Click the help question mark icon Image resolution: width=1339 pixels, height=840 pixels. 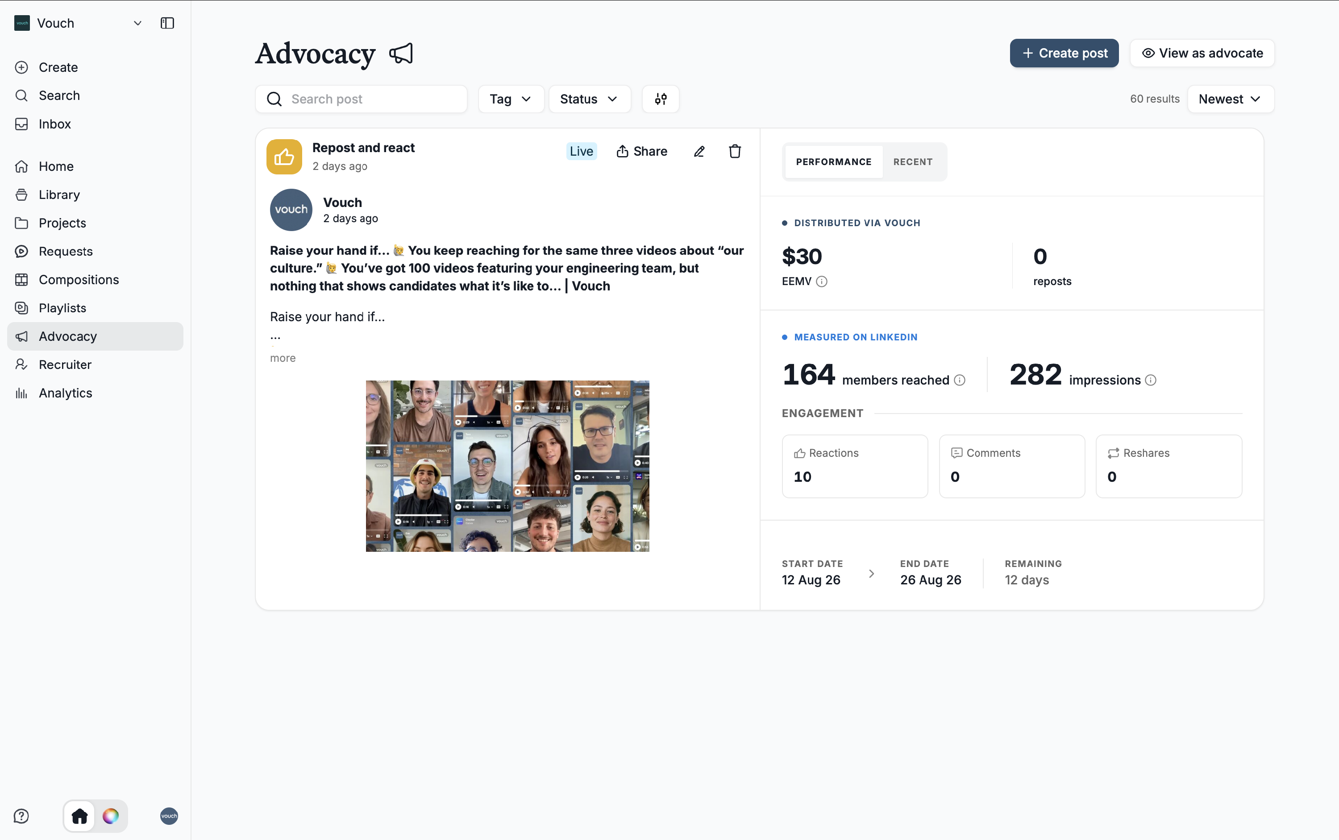[x=21, y=816]
